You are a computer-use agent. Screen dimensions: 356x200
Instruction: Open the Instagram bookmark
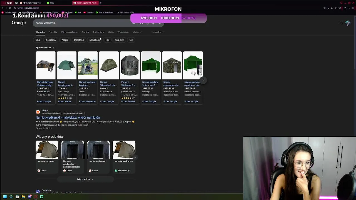67,12
